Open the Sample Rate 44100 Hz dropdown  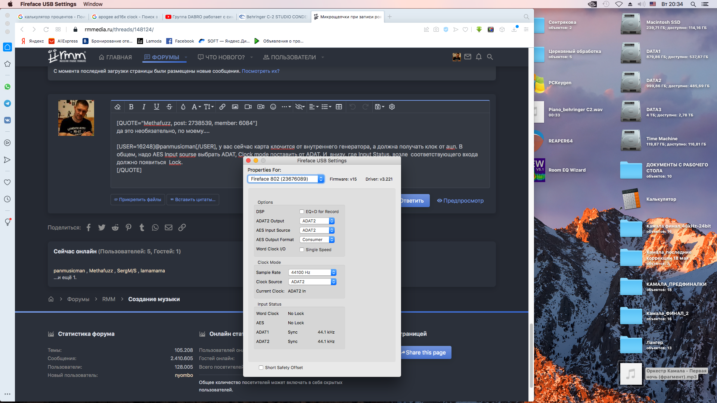(312, 272)
